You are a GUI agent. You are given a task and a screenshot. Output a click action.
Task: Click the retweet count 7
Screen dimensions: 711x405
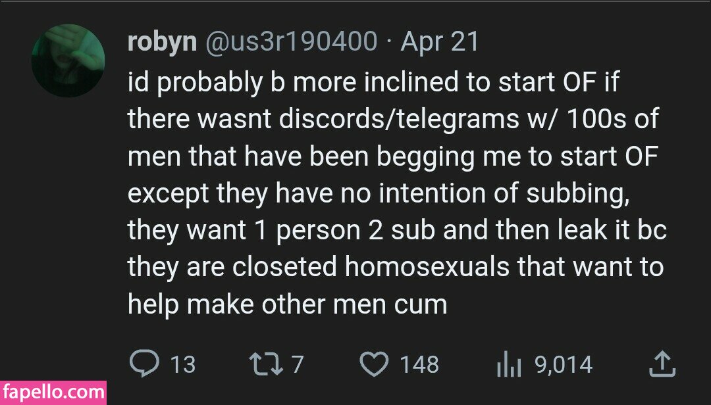coord(297,364)
